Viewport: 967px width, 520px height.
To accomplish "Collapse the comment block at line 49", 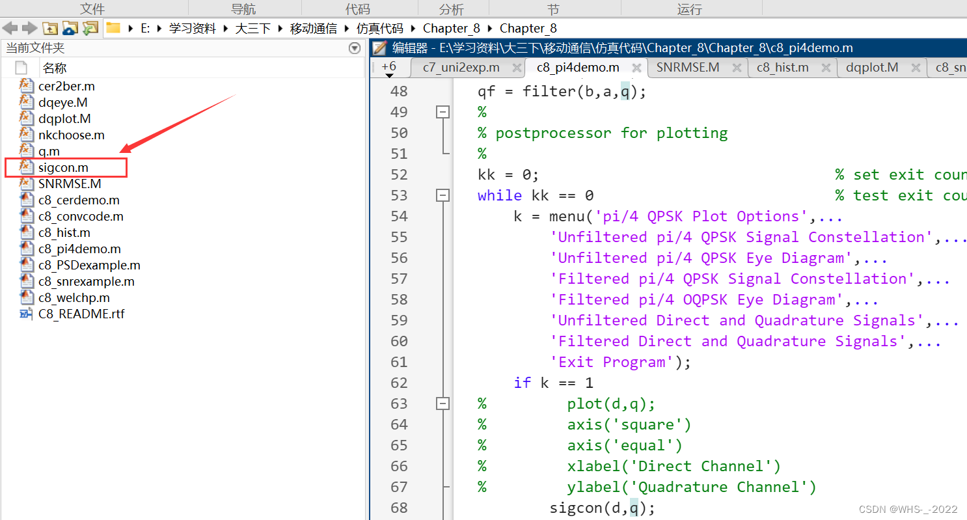I will click(443, 112).
